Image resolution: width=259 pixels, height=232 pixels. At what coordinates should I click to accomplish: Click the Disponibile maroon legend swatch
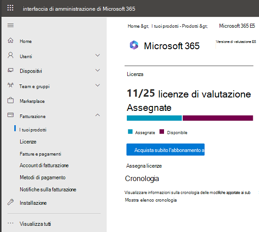162,132
